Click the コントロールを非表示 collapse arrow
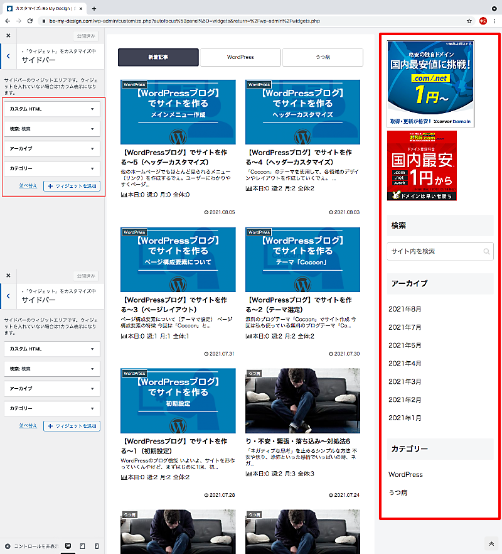The image size is (502, 554). click(x=8, y=546)
